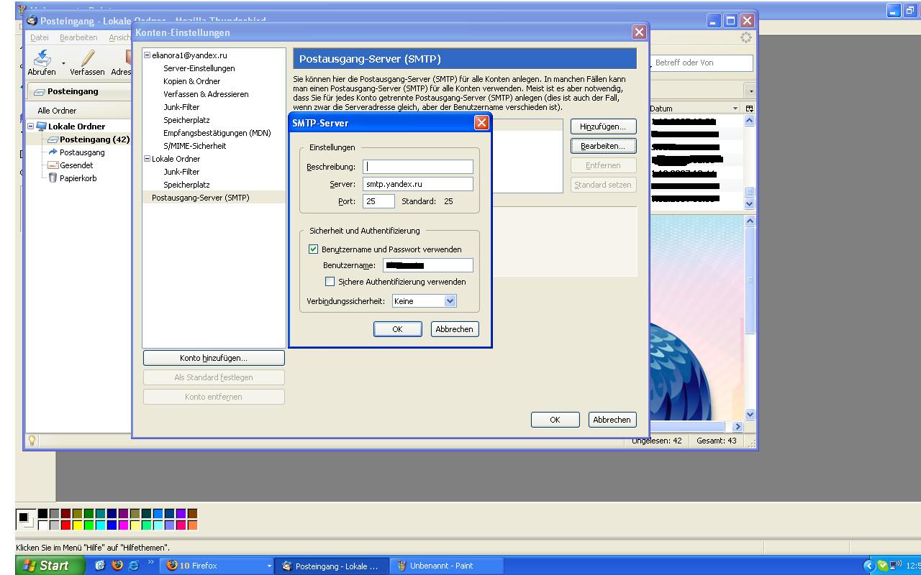Screen dimensions: 921x575
Task: Focus the Beschreibung text field
Action: click(x=418, y=167)
